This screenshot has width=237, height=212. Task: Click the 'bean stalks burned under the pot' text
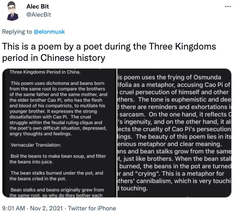click(56, 176)
